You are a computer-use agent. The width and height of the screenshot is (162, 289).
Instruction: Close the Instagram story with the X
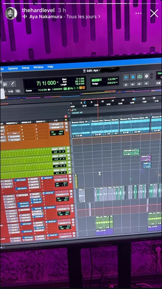(154, 14)
